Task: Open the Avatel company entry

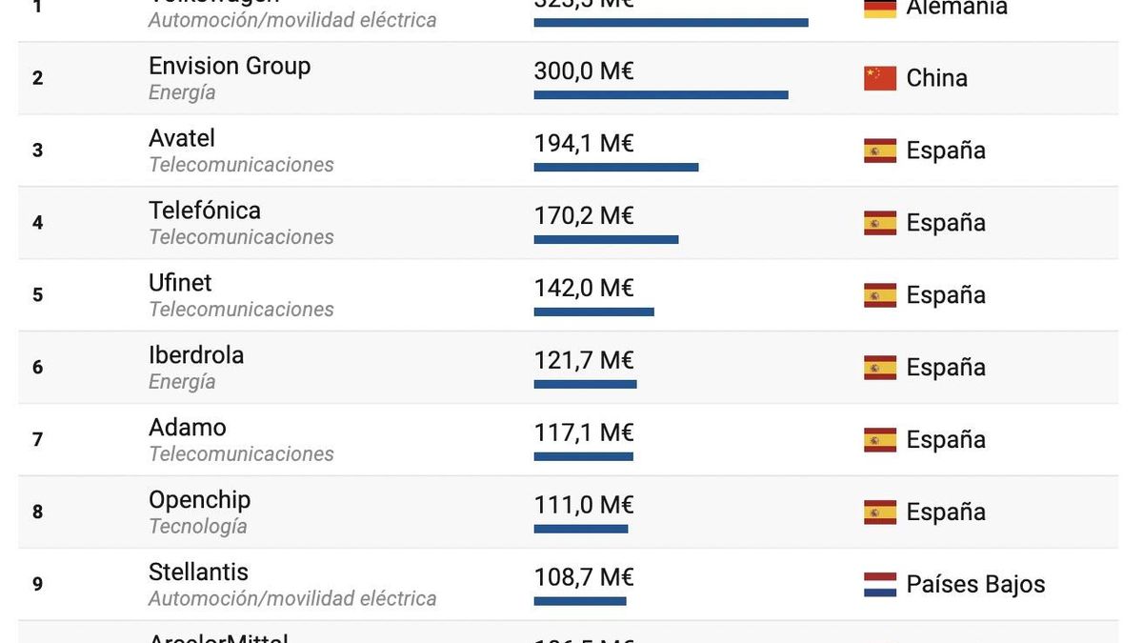Action: coord(182,138)
